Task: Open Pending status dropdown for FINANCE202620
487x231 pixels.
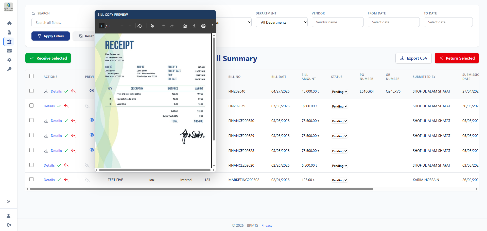Action: (339, 166)
